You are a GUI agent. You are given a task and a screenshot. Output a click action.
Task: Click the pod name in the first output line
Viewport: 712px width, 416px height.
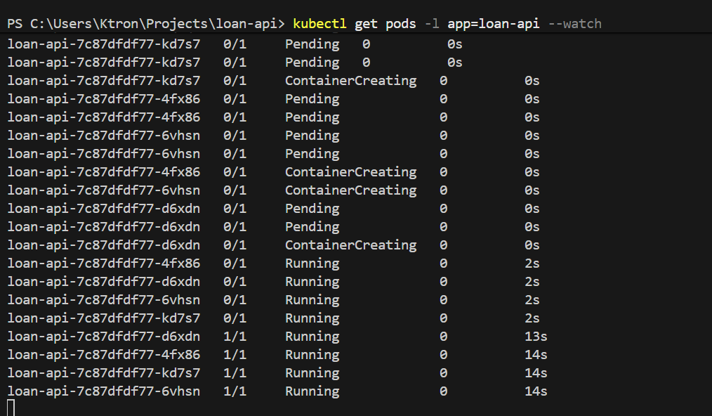pos(104,44)
